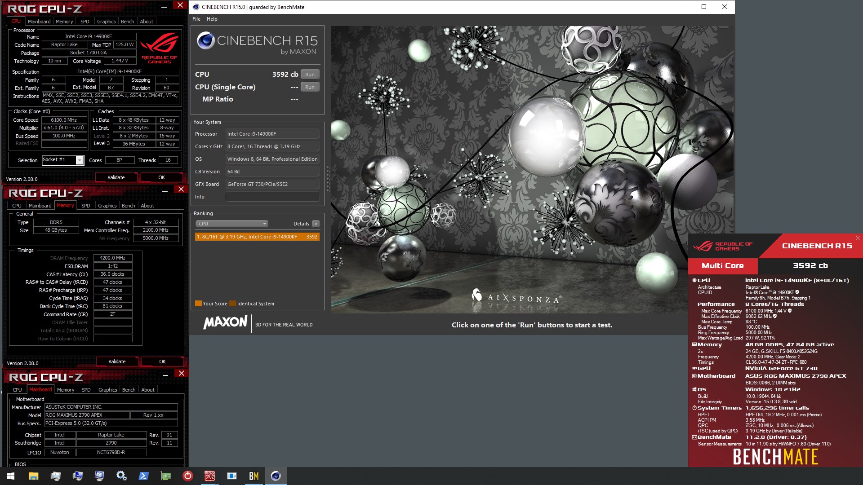Open the green graphics card taskbar app
863x485 pixels.
pos(165,476)
